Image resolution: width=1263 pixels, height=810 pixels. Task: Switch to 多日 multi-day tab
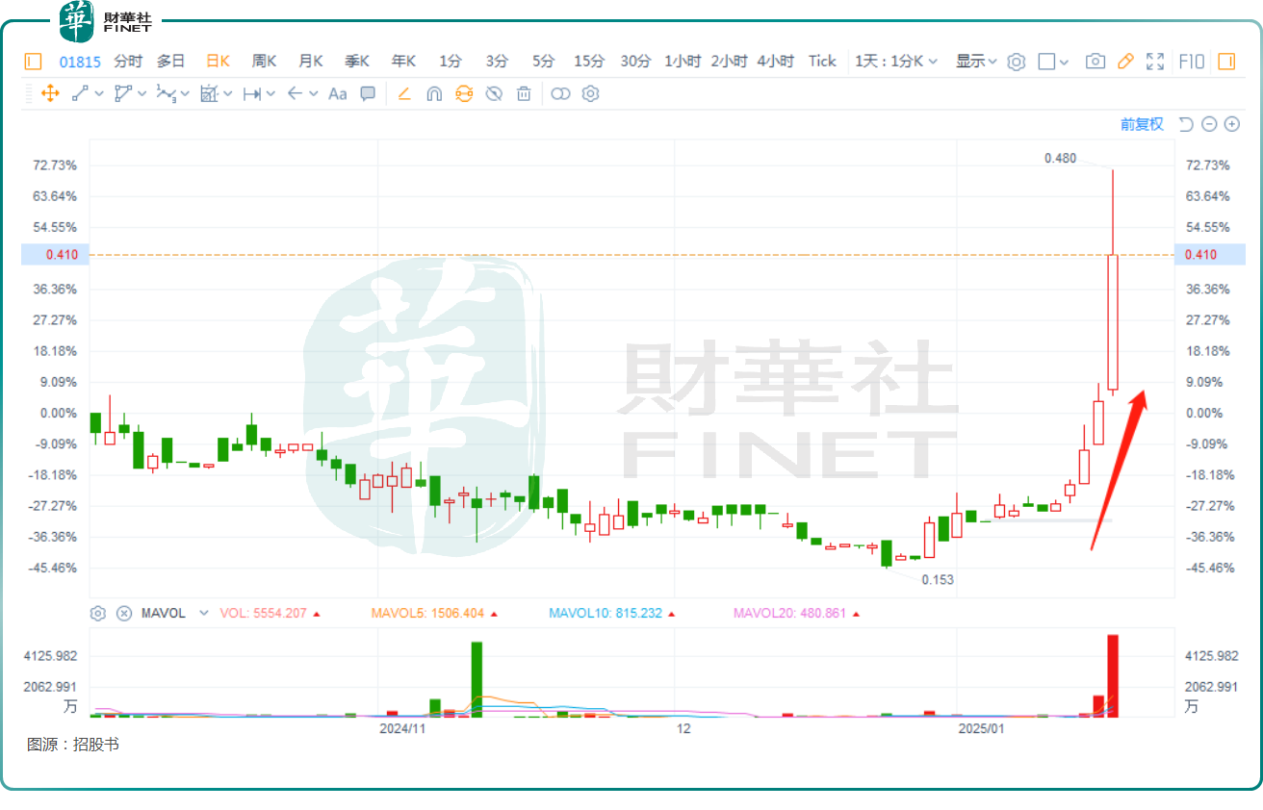[x=171, y=62]
